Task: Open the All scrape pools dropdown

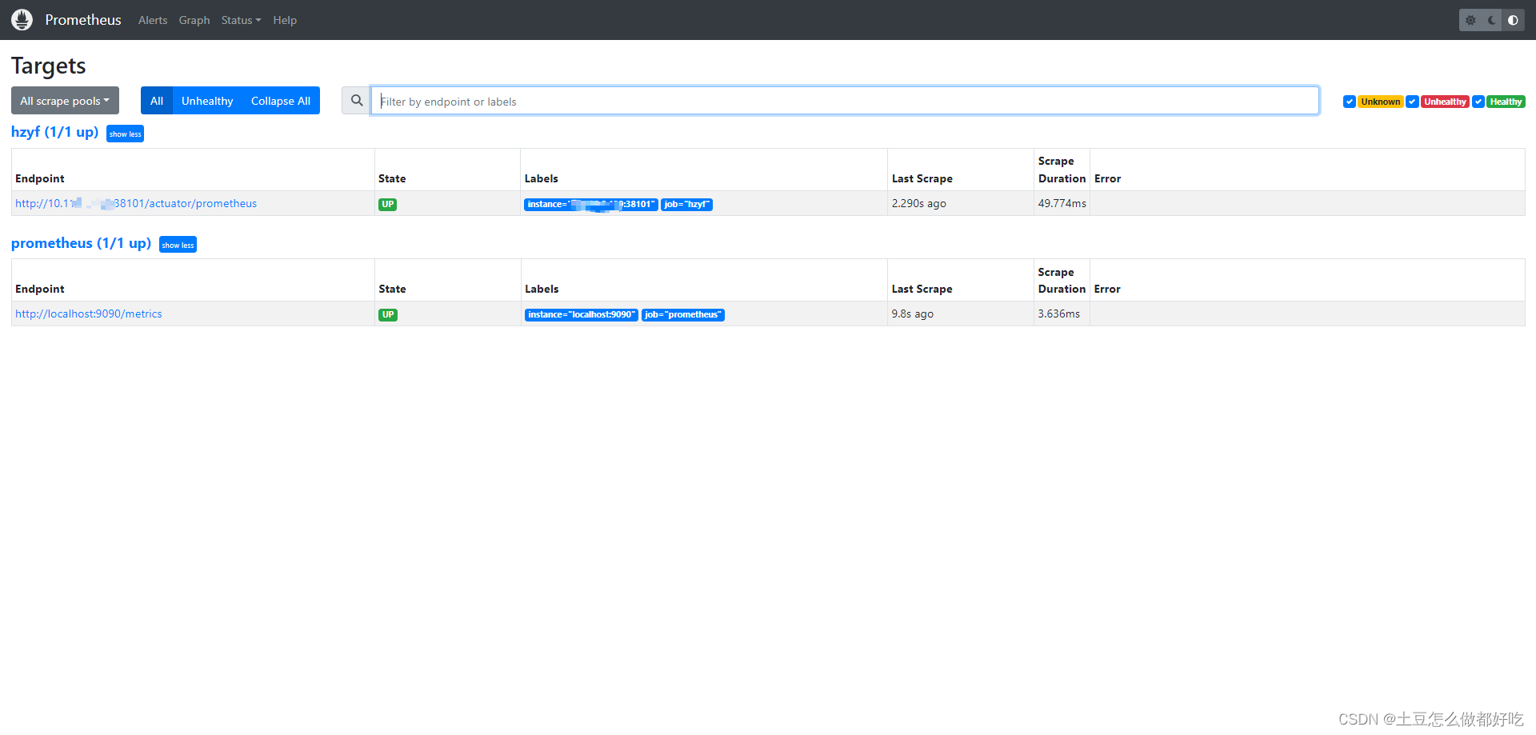Action: pyautogui.click(x=65, y=101)
